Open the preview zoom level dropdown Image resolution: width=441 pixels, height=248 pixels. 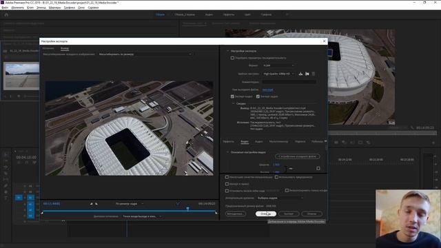[x=130, y=204]
